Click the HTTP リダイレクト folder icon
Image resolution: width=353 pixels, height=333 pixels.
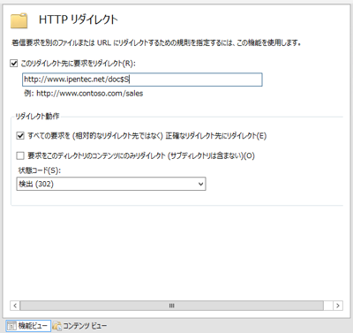tap(19, 20)
